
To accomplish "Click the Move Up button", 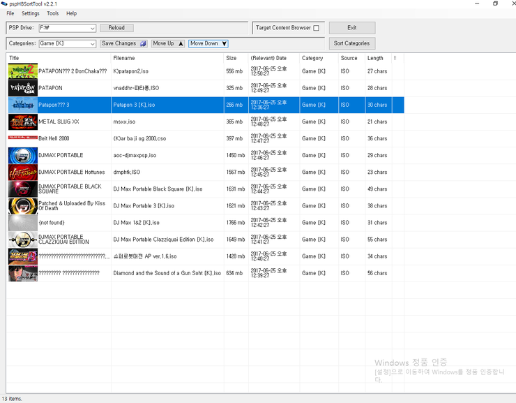I will coord(168,43).
